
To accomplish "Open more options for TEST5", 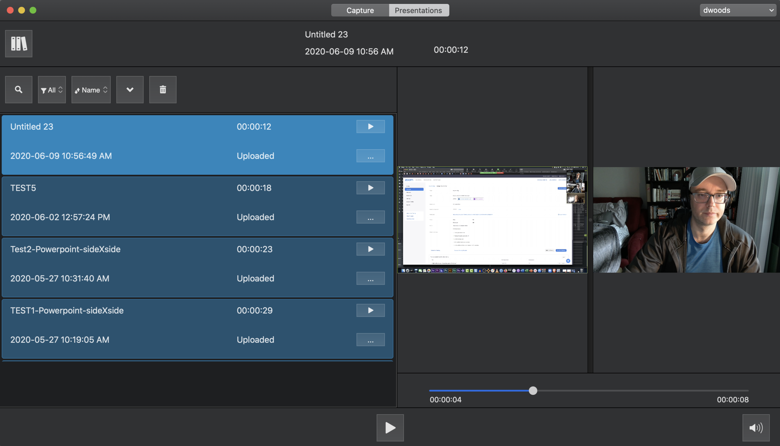I will (x=370, y=217).
